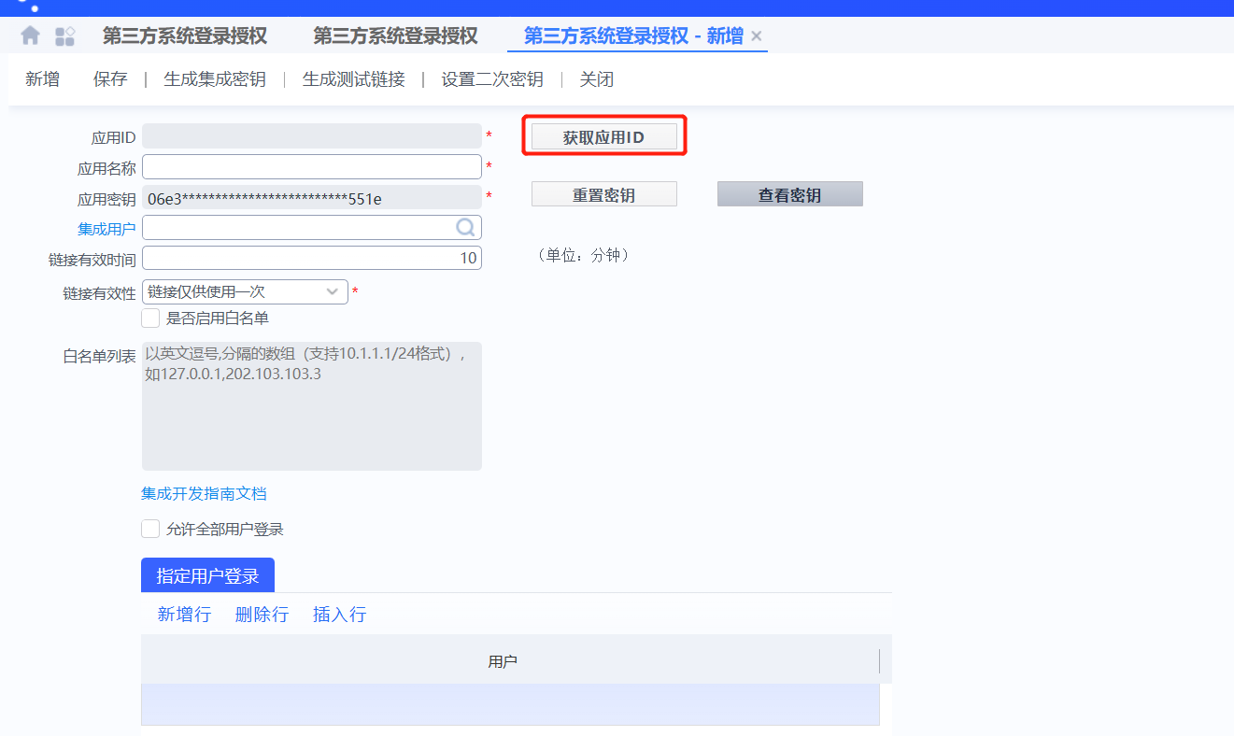Viewport: 1234px width, 736px height.
Task: Click 新增 in the toolbar
Action: coord(42,79)
